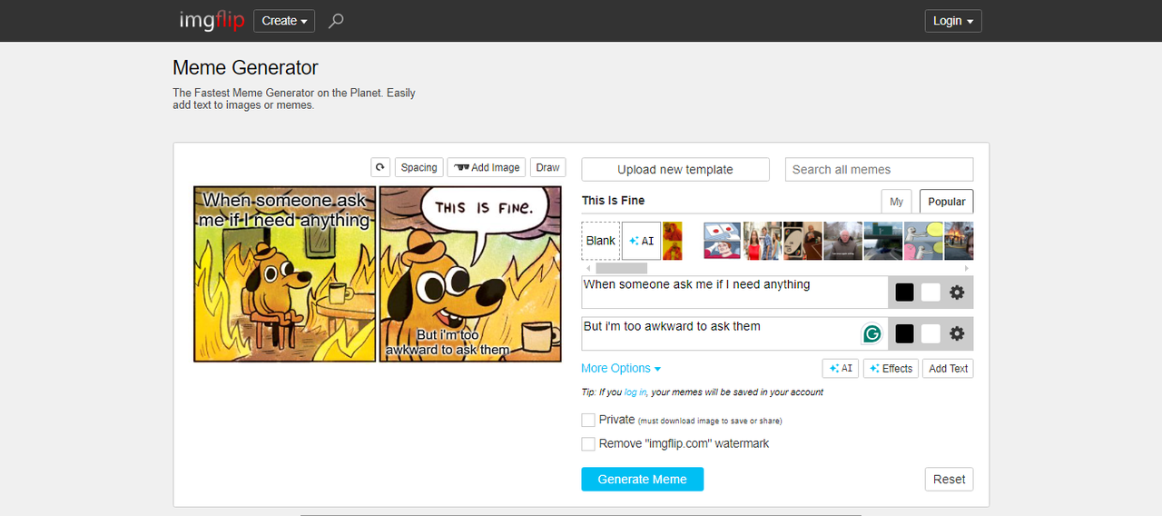The image size is (1162, 516).
Task: Click the search magnifier icon in header
Action: point(336,21)
